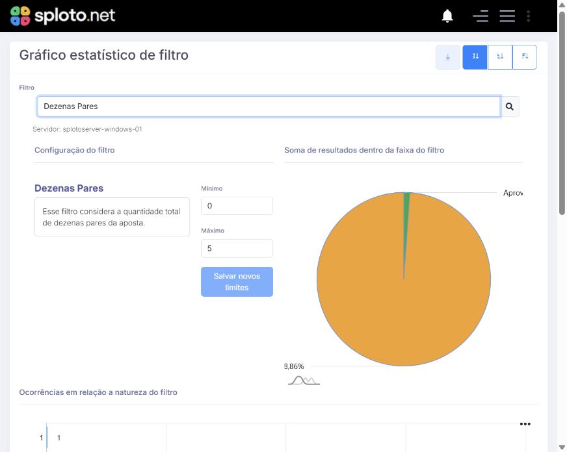Viewport: 567px width, 452px height.
Task: Open the three-dot menu of the occurrences chart
Action: [x=525, y=424]
